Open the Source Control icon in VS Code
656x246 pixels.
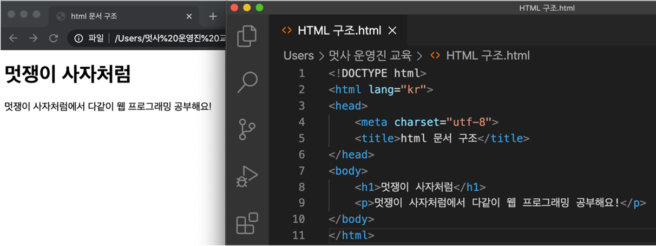coord(247,129)
